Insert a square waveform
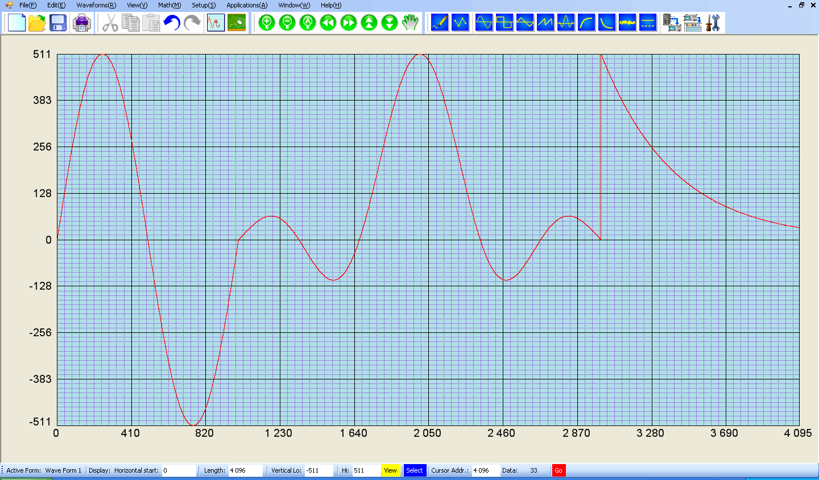Viewport: 819px width, 480px height. 504,23
